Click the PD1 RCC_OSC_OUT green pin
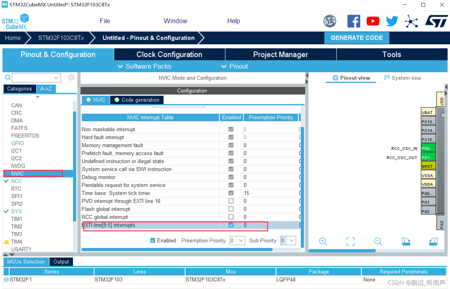Image resolution: width=450 pixels, height=289 pixels. click(x=428, y=157)
